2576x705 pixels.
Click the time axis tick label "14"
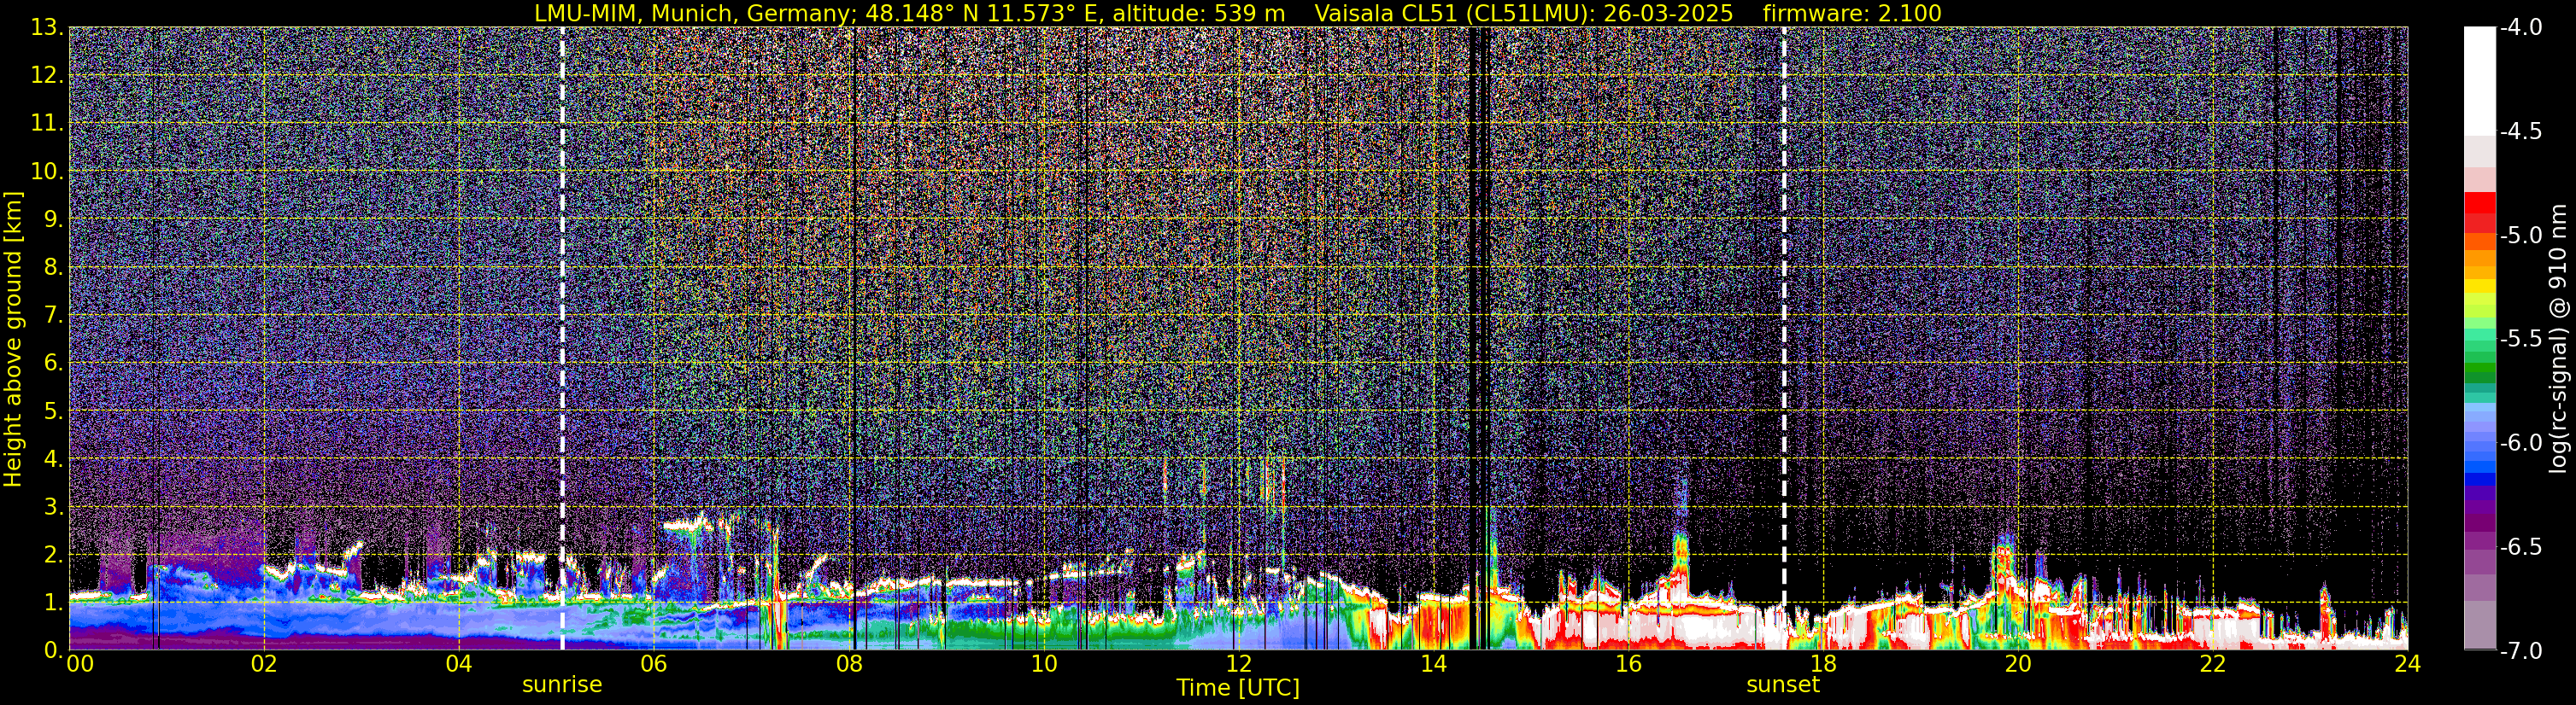[1433, 665]
